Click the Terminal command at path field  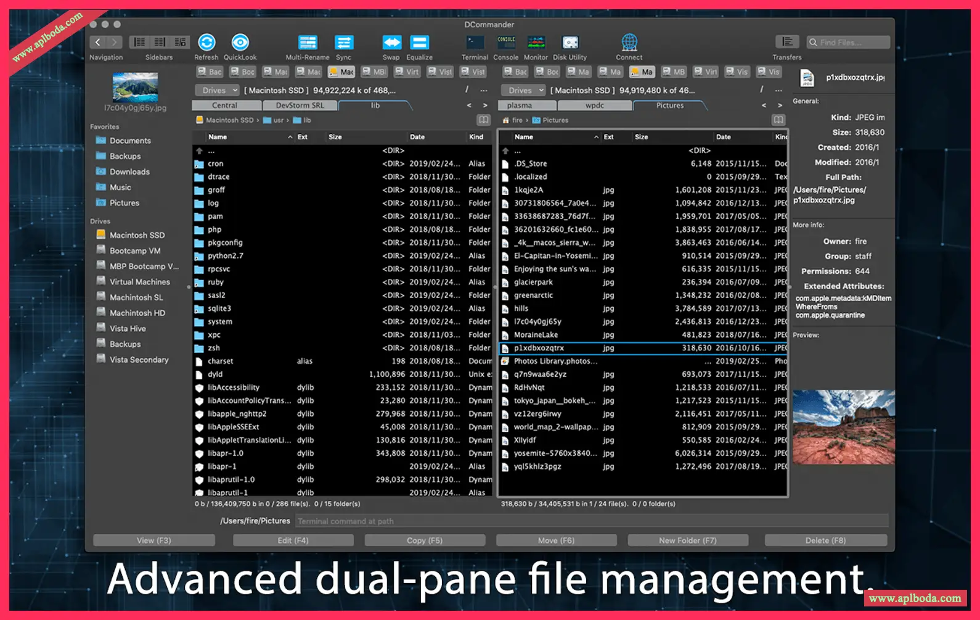tap(592, 521)
